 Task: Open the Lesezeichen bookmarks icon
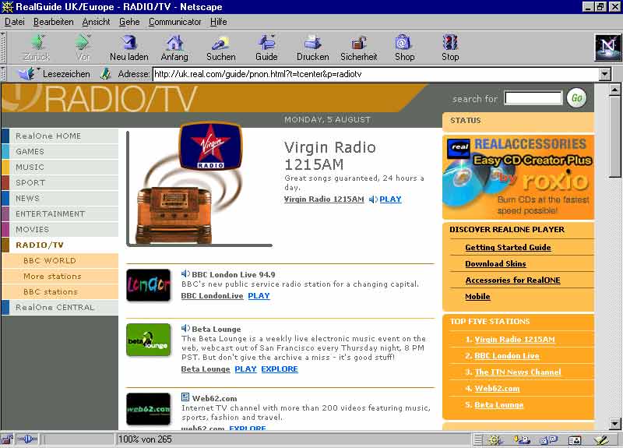point(27,74)
